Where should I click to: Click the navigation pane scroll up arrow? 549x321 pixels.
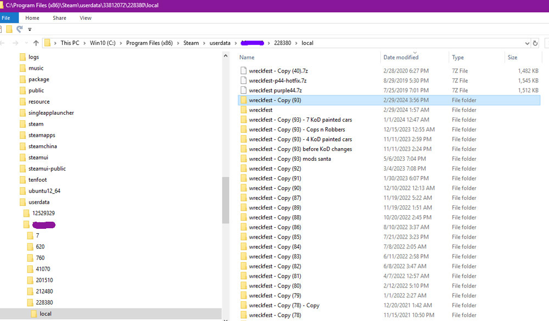pyautogui.click(x=226, y=56)
